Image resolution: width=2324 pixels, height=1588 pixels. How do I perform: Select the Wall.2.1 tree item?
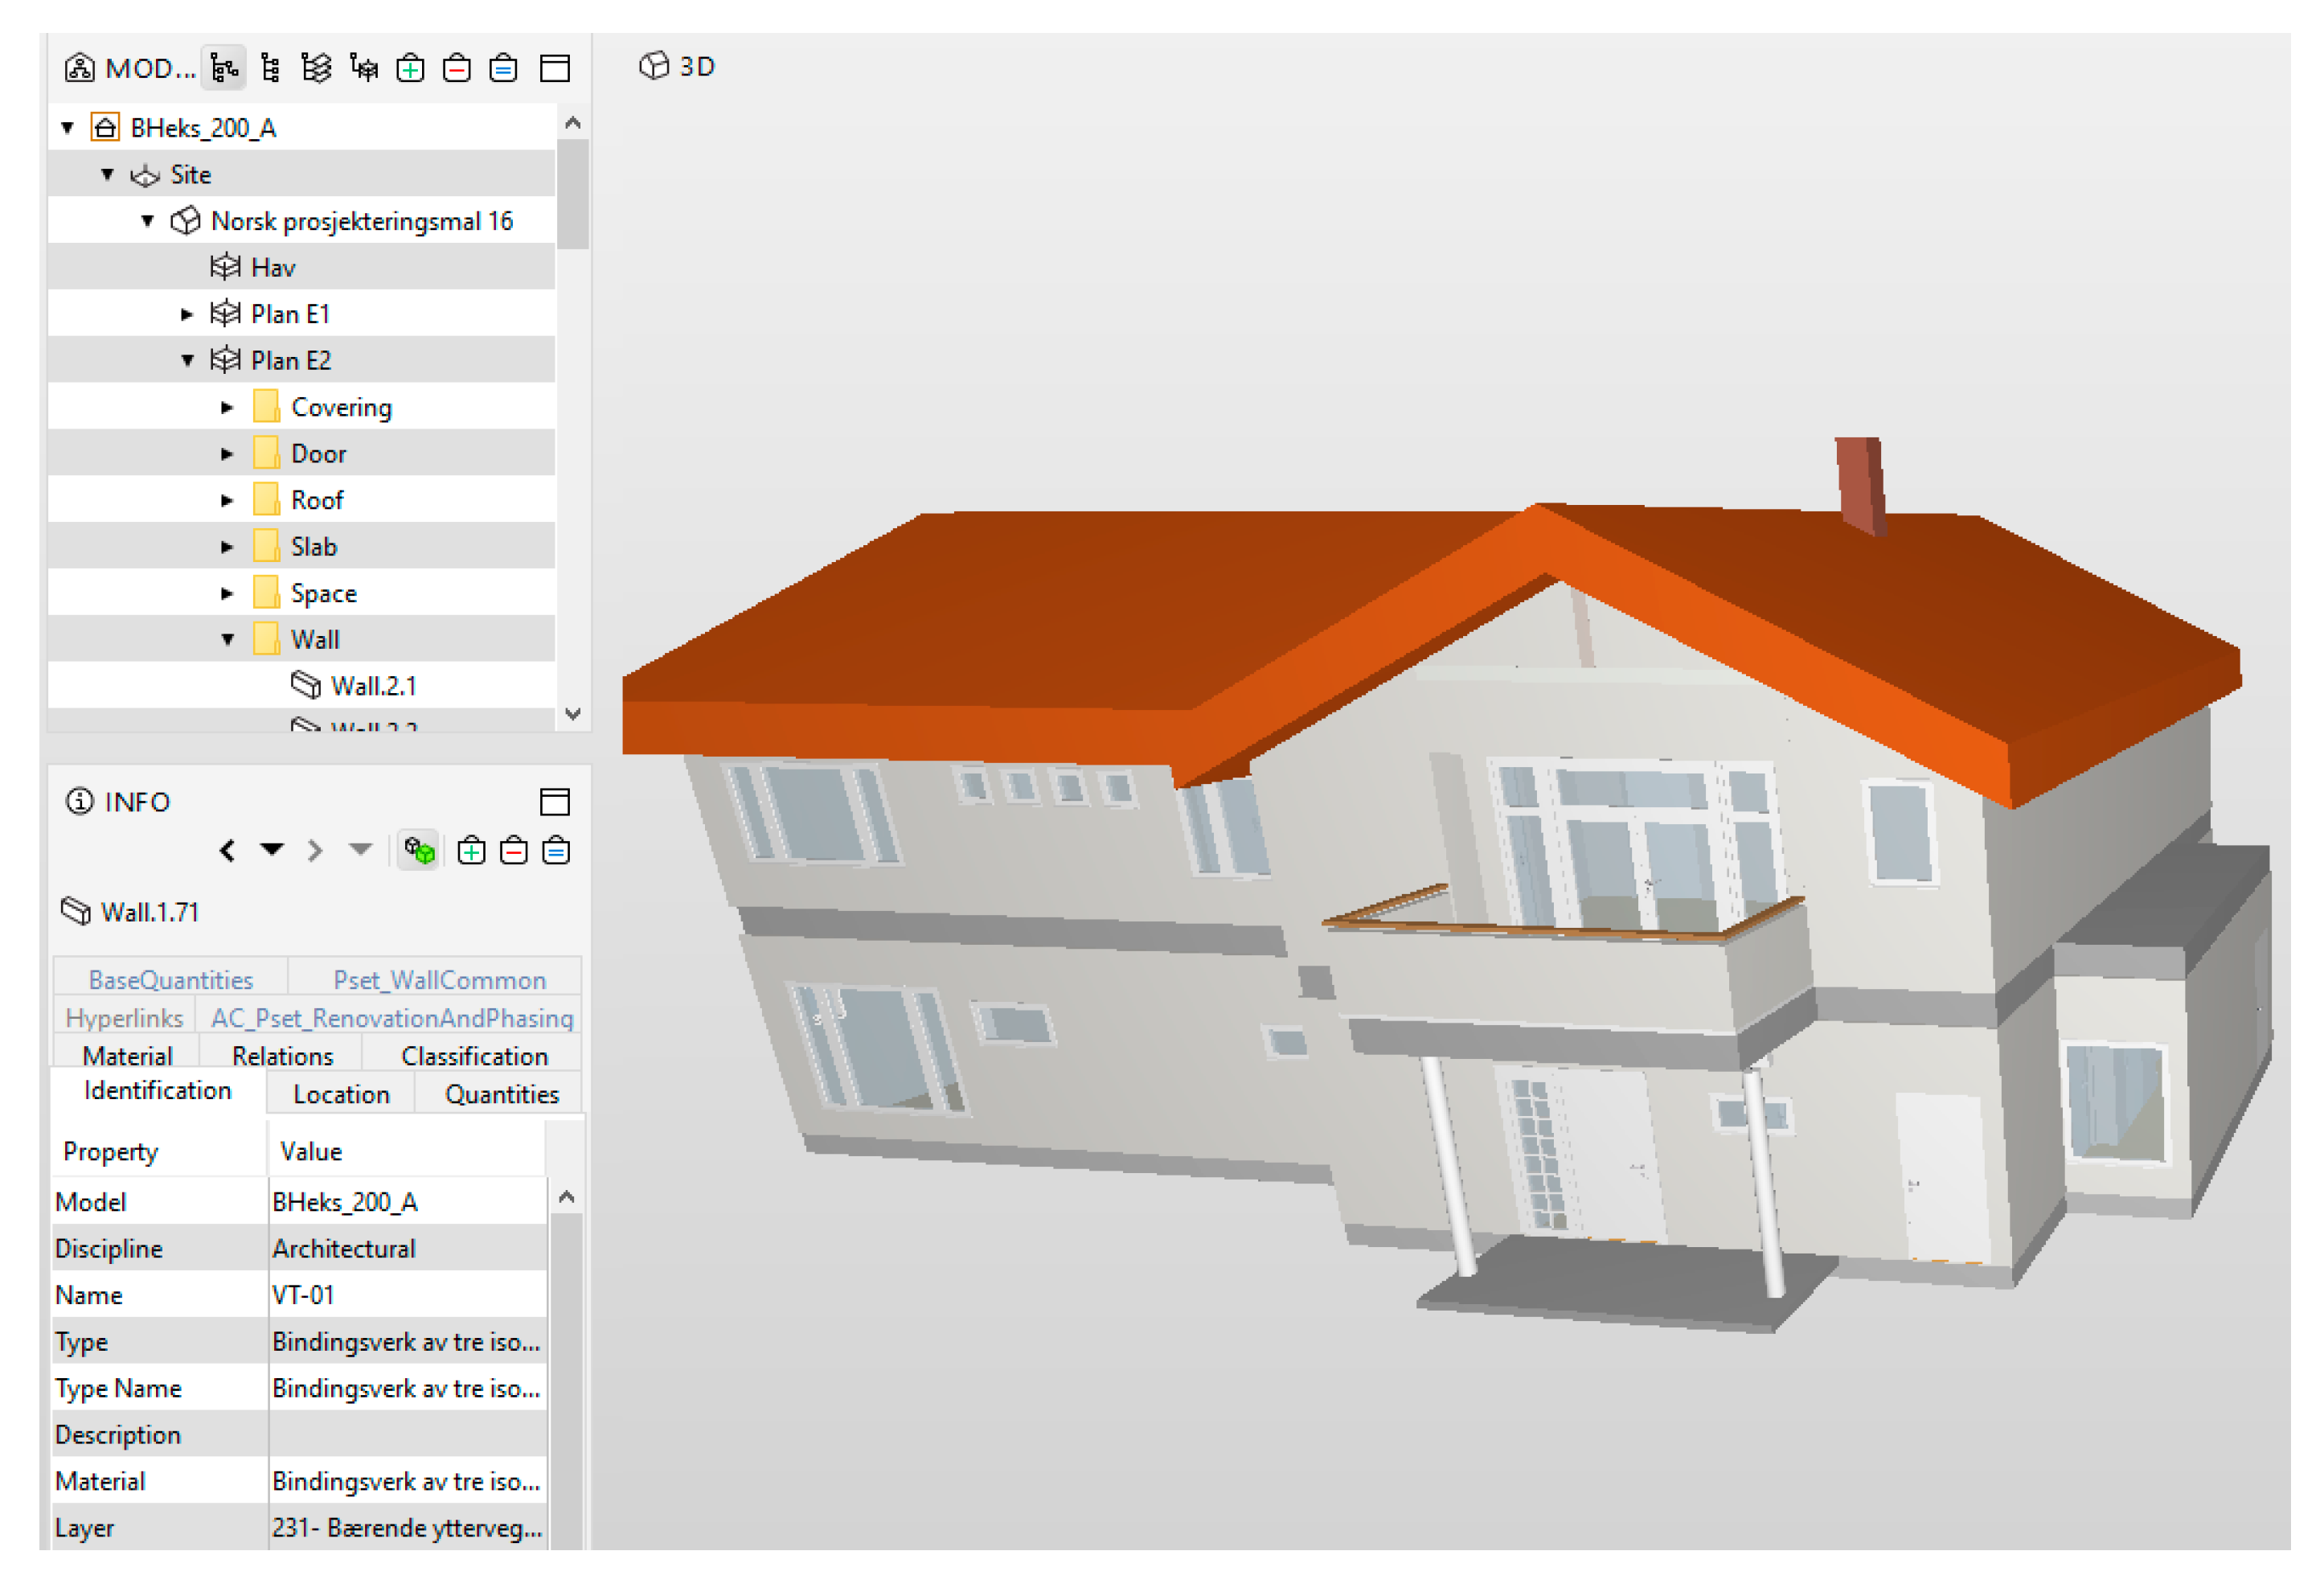coord(373,686)
